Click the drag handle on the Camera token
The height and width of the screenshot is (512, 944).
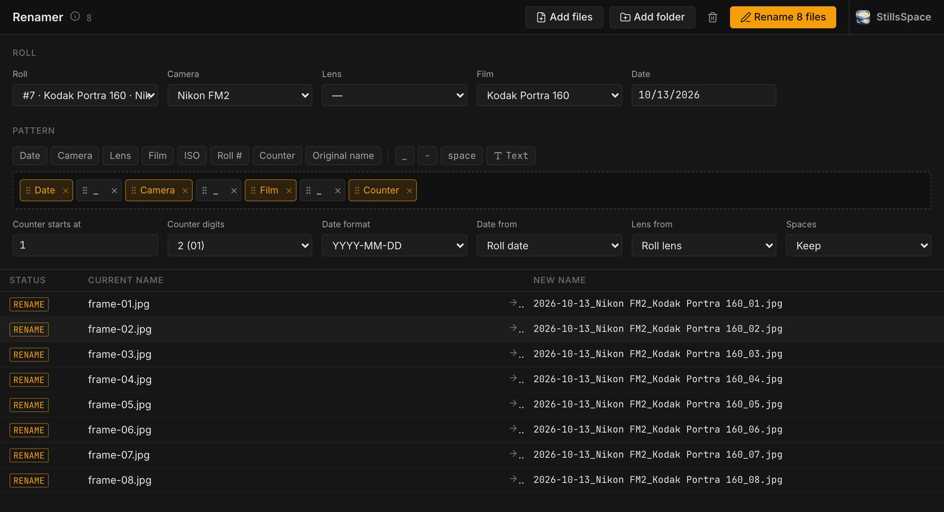coord(134,190)
